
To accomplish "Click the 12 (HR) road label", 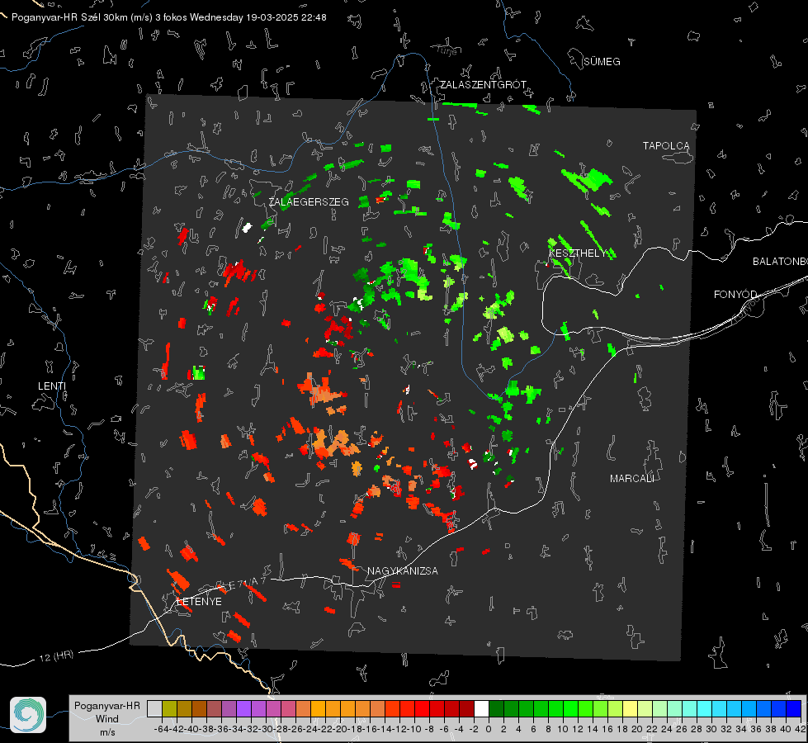I will click(56, 656).
